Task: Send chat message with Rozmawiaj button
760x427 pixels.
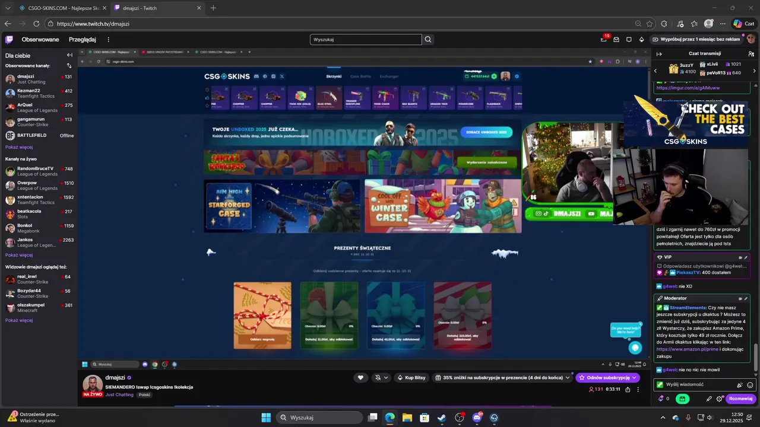Action: pos(741,399)
